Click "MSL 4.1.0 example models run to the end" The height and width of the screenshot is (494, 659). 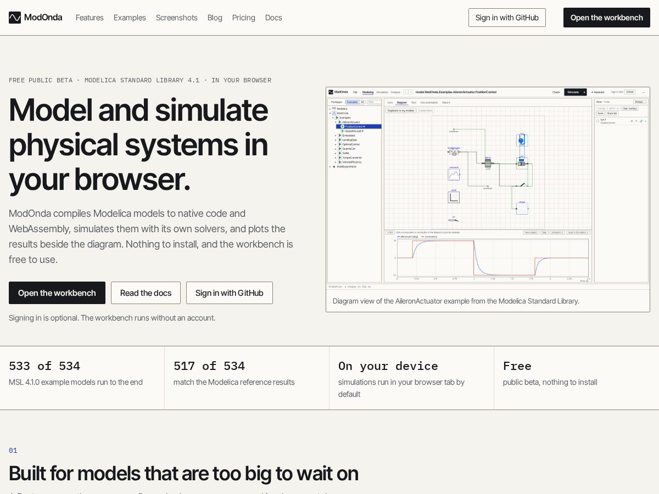pos(76,382)
